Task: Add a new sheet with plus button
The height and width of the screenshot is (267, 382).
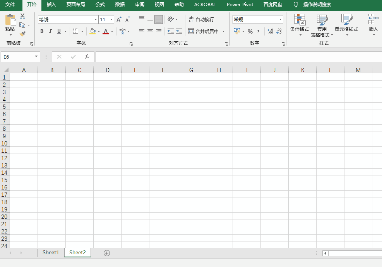Action: pyautogui.click(x=107, y=253)
